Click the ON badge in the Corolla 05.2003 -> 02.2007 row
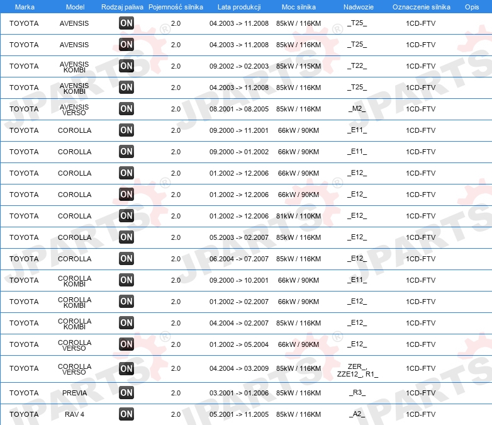The height and width of the screenshot is (425, 492). [126, 237]
